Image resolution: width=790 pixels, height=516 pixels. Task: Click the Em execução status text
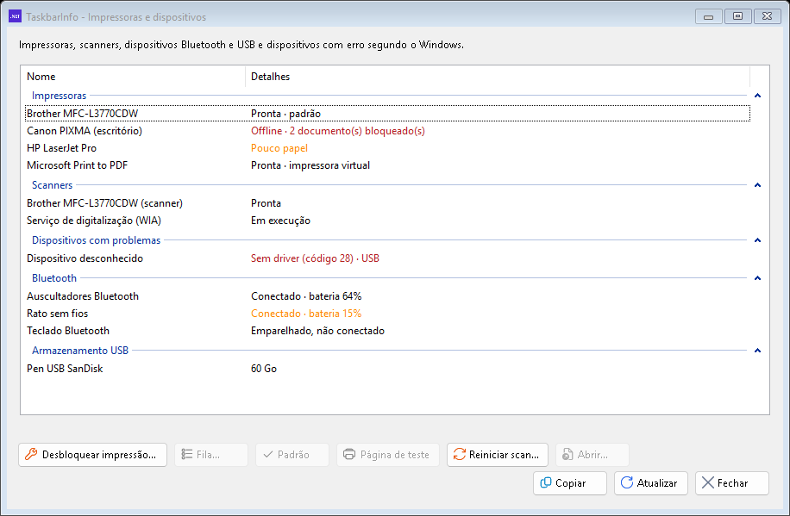coord(280,221)
